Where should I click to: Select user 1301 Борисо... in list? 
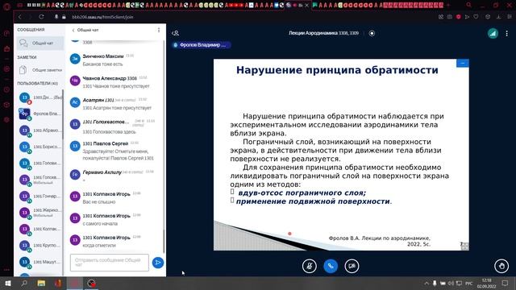[40, 147]
